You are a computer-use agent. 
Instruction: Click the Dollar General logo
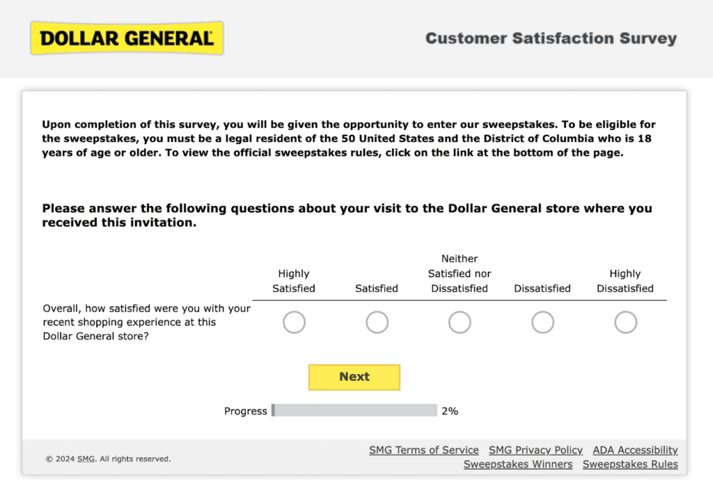[x=126, y=38]
